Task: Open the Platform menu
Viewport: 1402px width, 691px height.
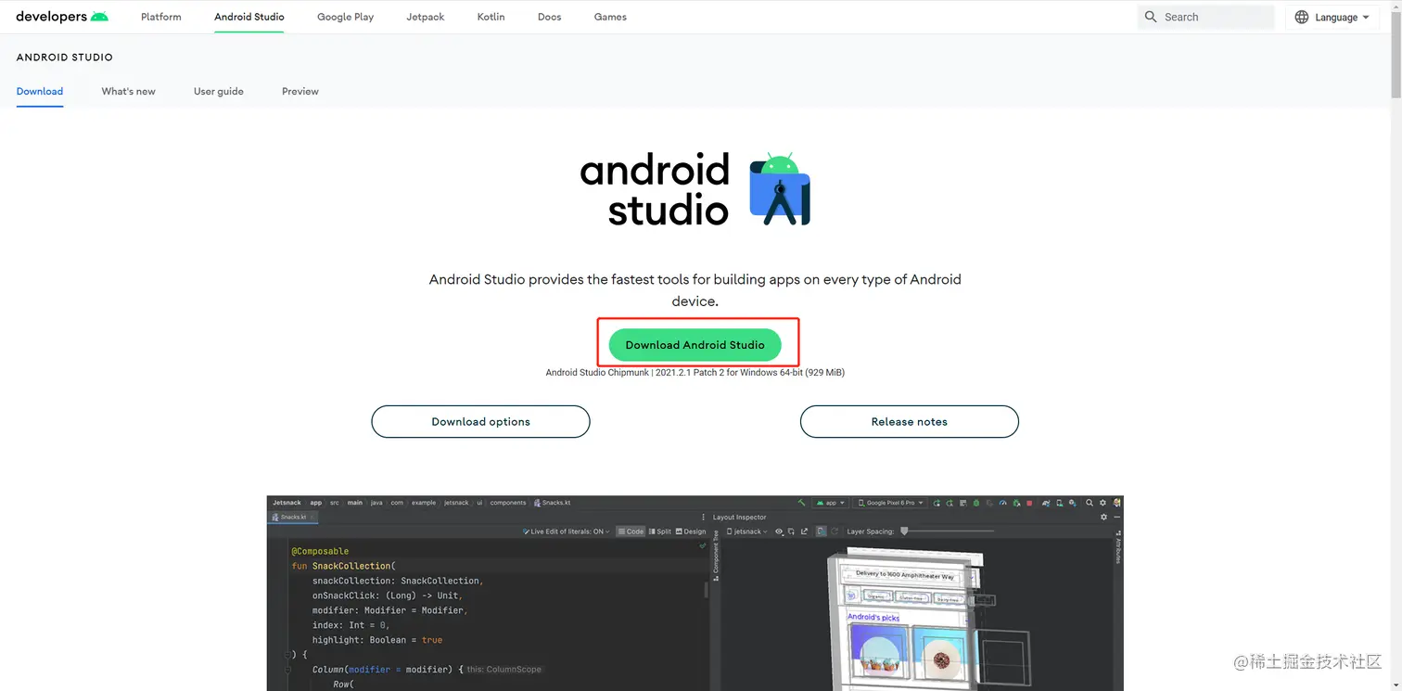Action: pos(161,17)
